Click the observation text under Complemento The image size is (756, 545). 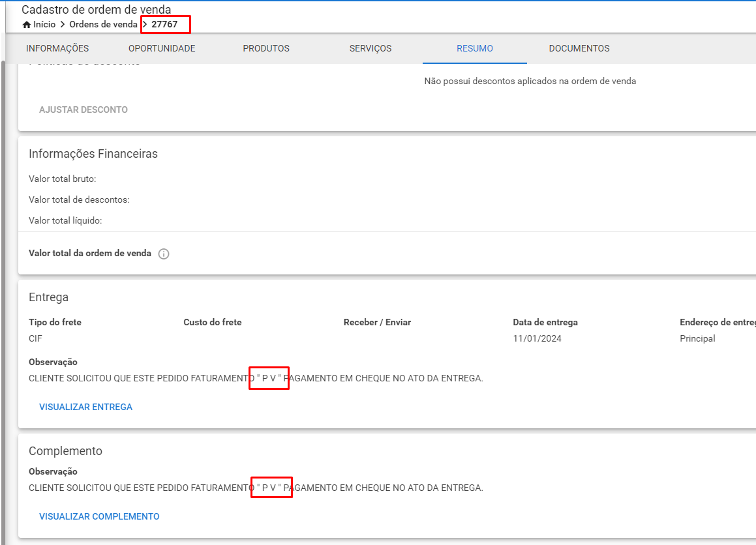click(256, 488)
